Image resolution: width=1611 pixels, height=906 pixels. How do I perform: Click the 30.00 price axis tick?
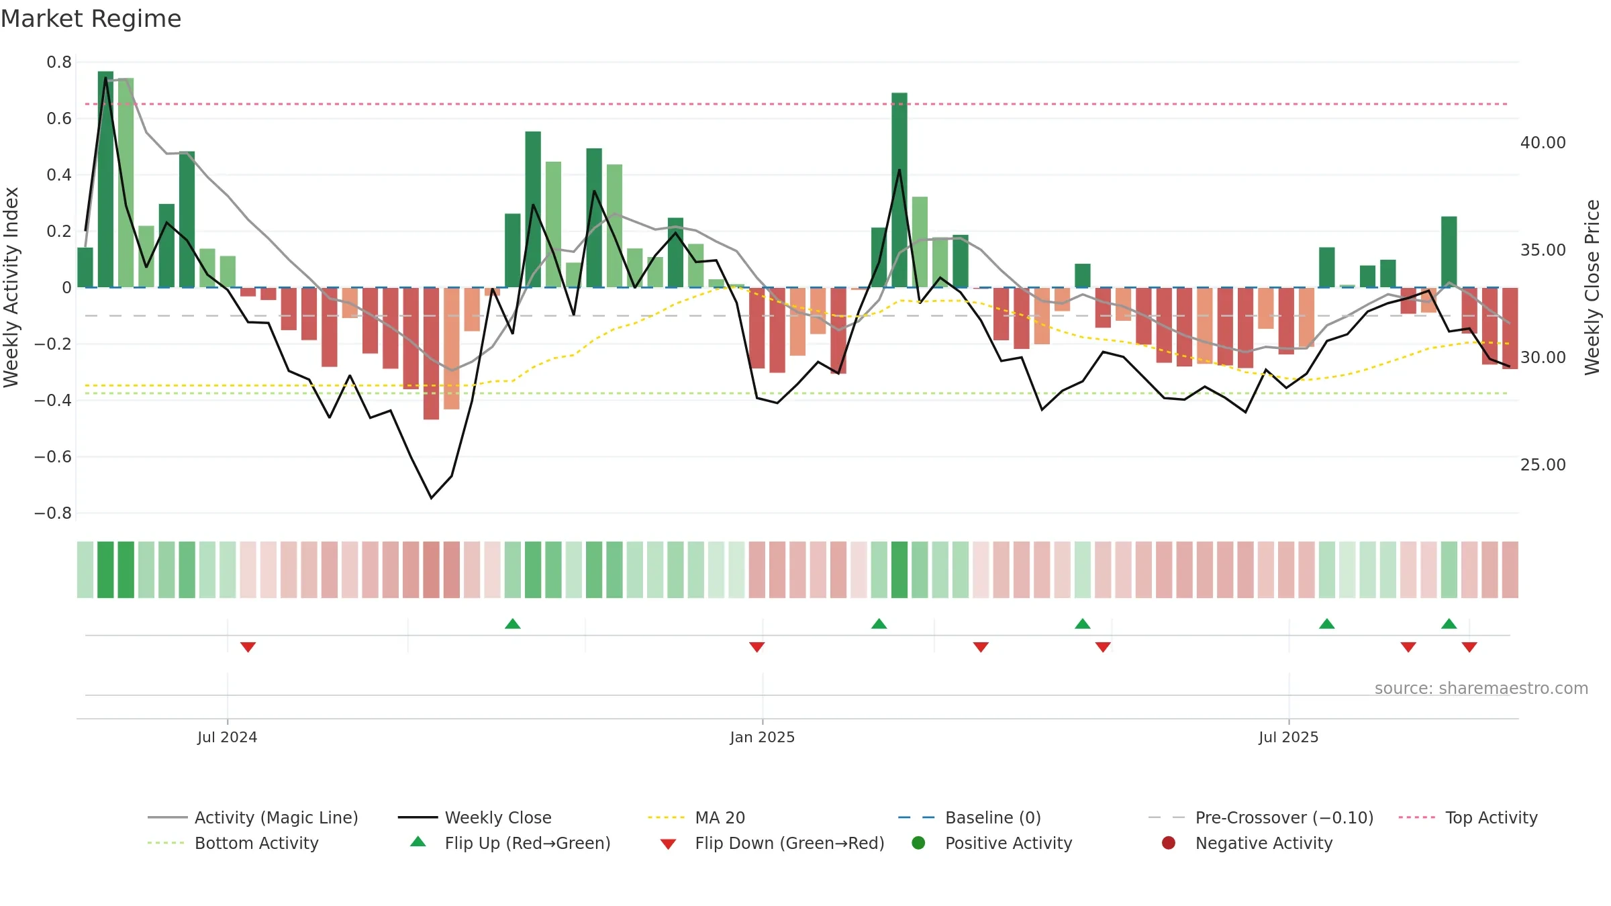[x=1543, y=357]
